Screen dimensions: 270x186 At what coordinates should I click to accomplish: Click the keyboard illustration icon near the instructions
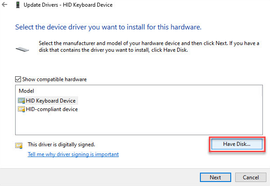pos(22,50)
